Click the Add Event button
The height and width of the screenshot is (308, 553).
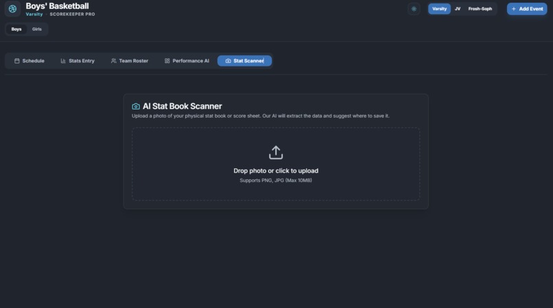pos(527,9)
